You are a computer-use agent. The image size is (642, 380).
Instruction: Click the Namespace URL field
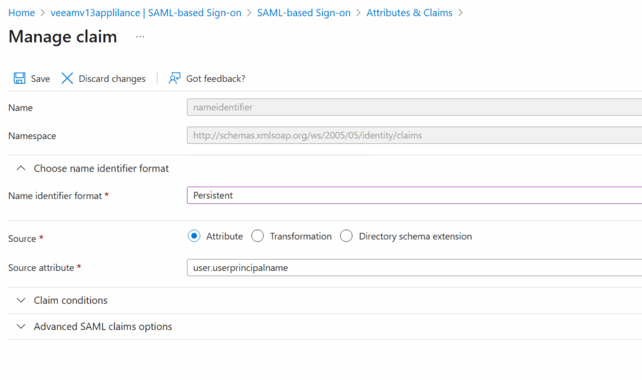tap(414, 135)
